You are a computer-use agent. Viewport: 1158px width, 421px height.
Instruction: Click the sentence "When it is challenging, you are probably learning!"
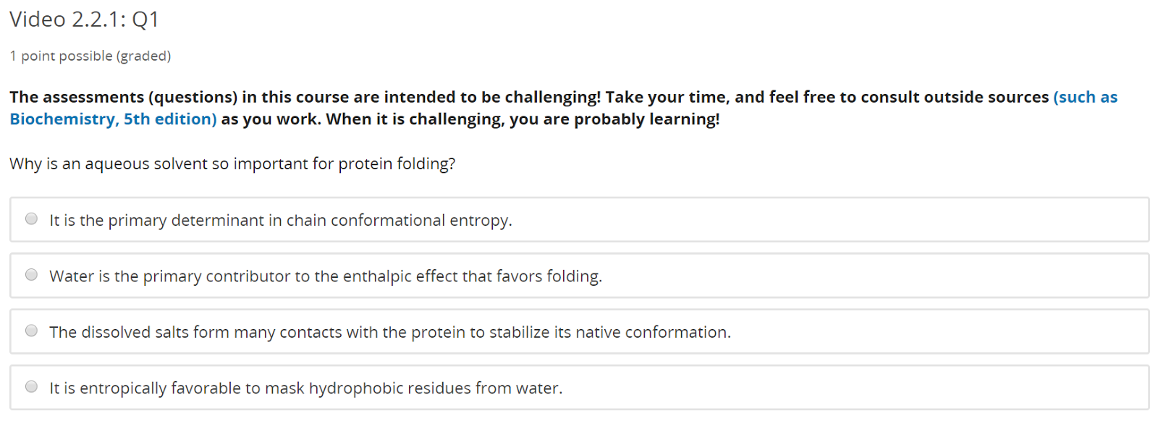pyautogui.click(x=523, y=119)
